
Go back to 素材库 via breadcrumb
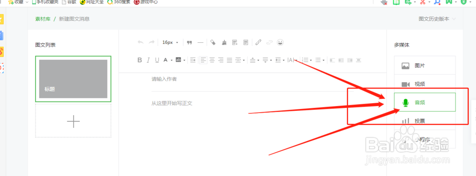click(x=43, y=19)
